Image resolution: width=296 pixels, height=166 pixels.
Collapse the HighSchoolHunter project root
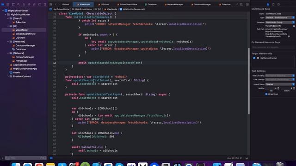[3, 11]
